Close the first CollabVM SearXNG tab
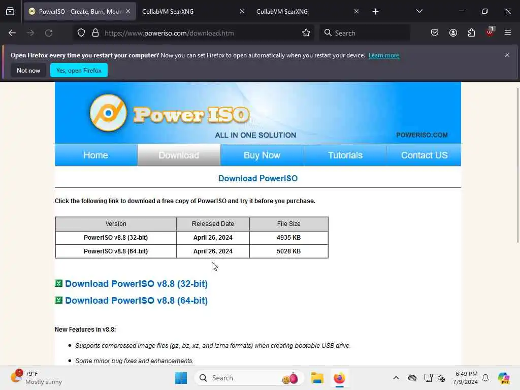This screenshot has width=520, height=390. pos(242,11)
